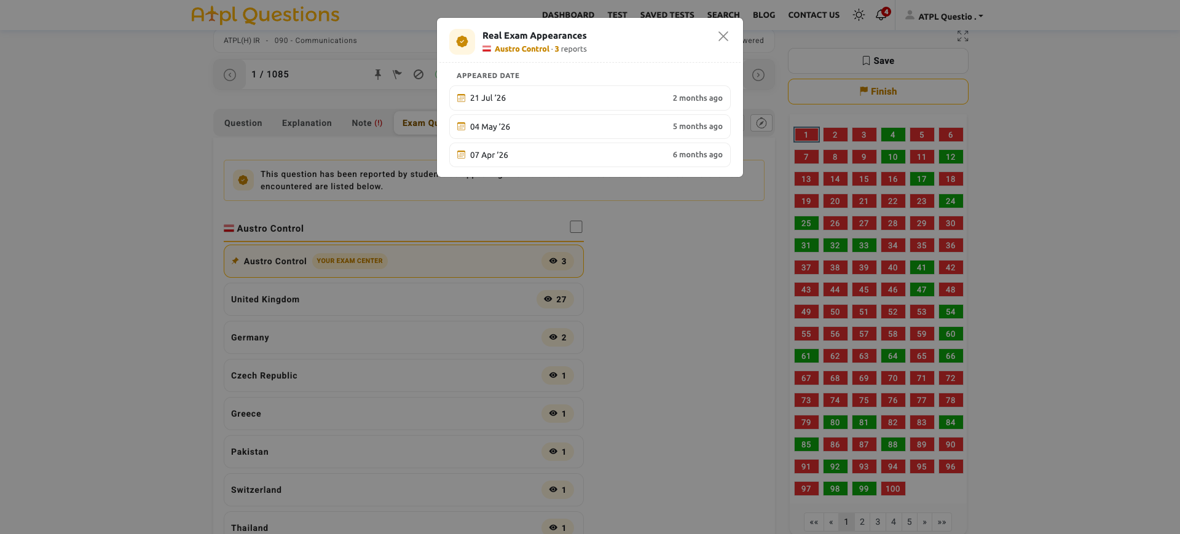Go to last page of question grid
Screen dimensions: 1180x534
coord(942,522)
